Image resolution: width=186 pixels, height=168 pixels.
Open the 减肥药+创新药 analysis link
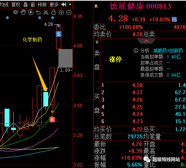pyautogui.click(x=168, y=51)
